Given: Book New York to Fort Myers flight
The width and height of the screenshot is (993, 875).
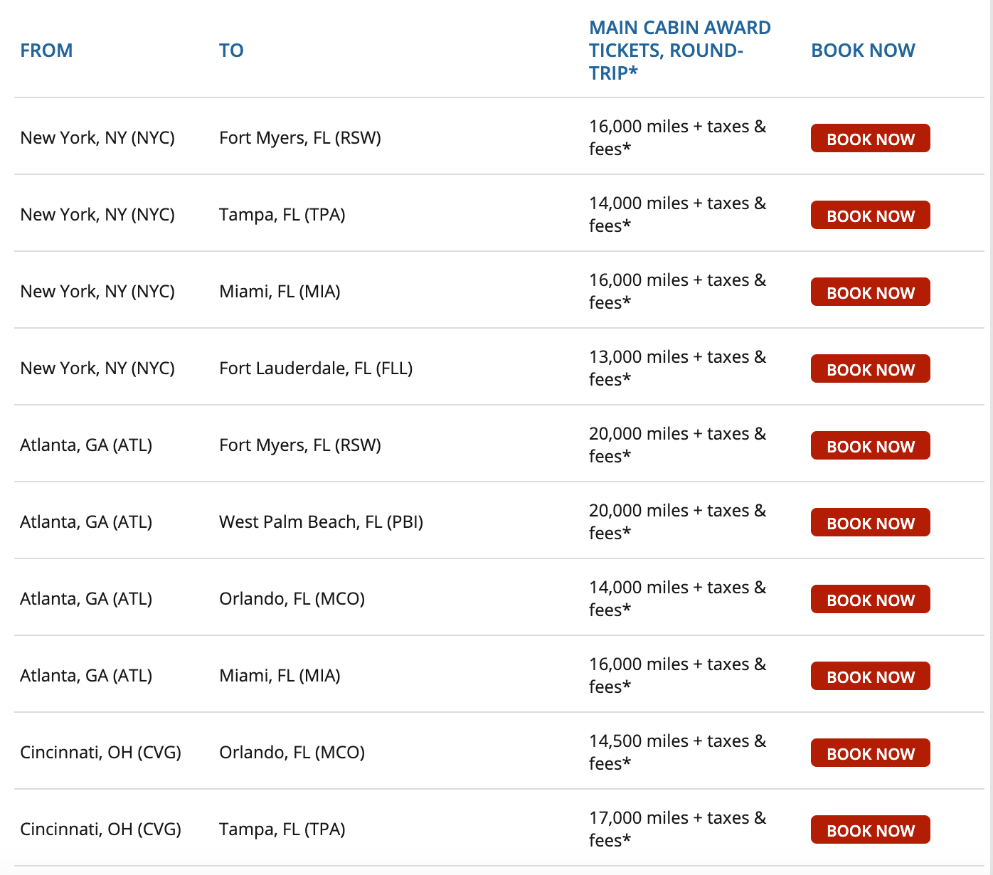Looking at the screenshot, I should 870,139.
